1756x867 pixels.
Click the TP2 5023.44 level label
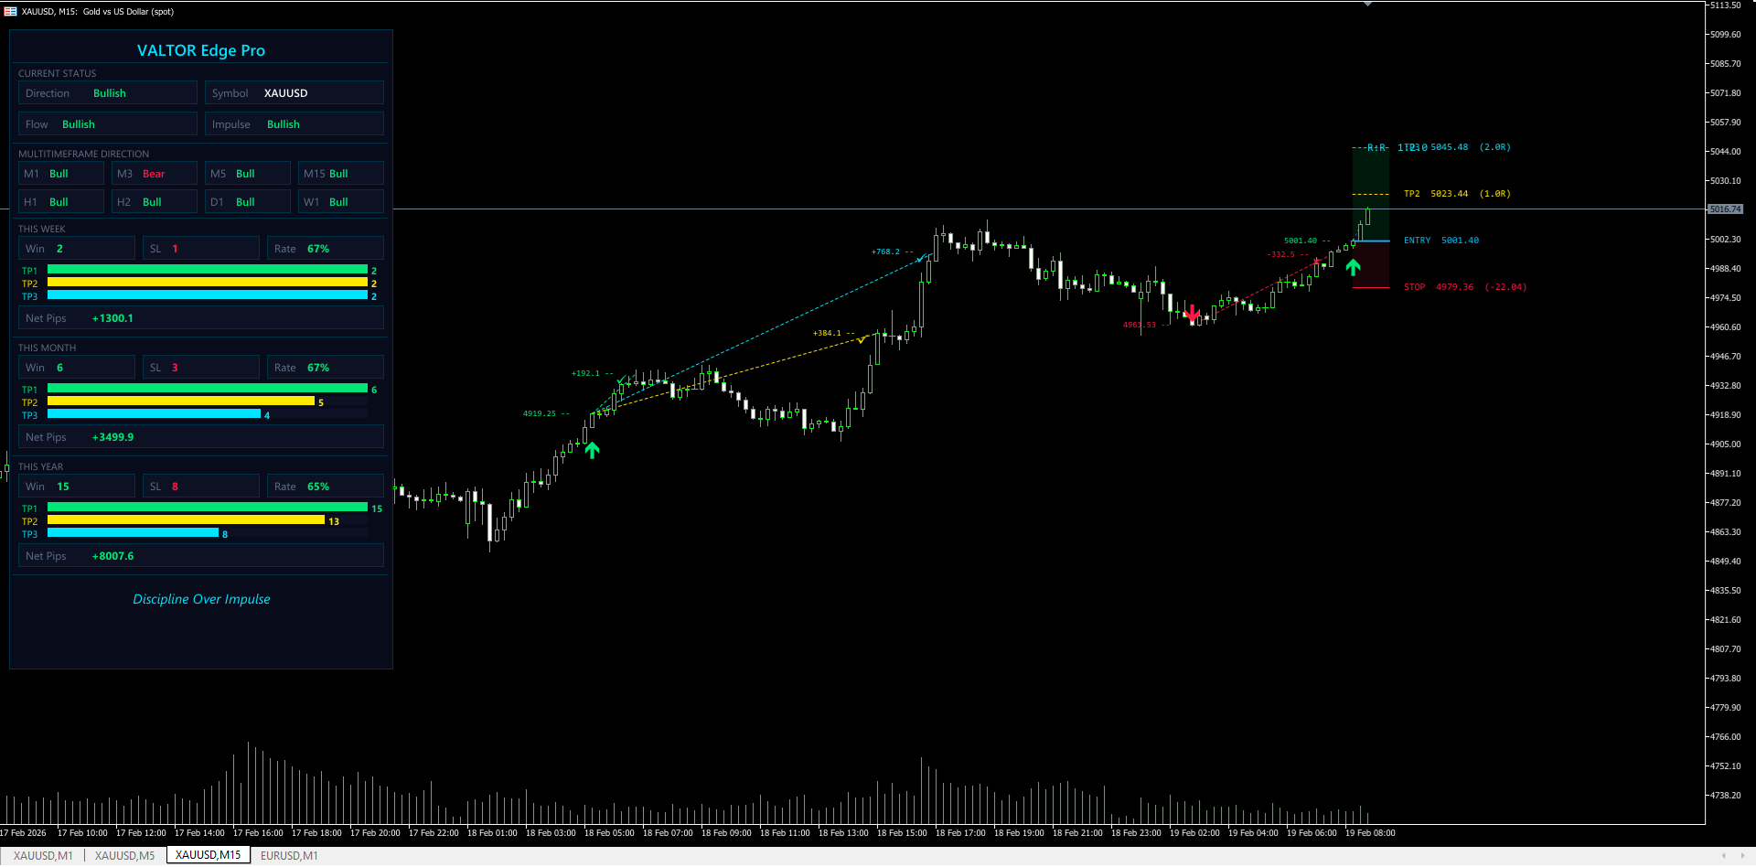[1457, 194]
